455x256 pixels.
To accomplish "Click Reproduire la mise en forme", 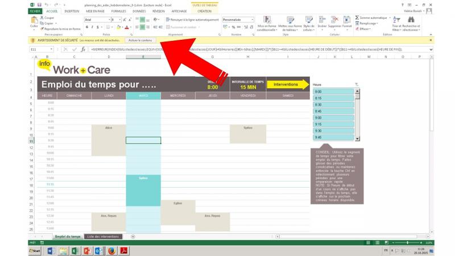I will tap(61, 28).
